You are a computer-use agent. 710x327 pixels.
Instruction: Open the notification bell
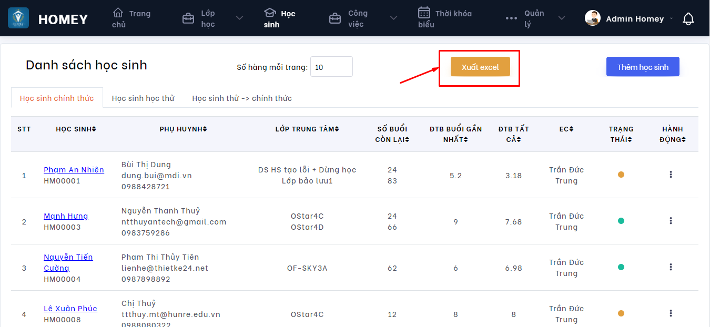click(x=688, y=19)
